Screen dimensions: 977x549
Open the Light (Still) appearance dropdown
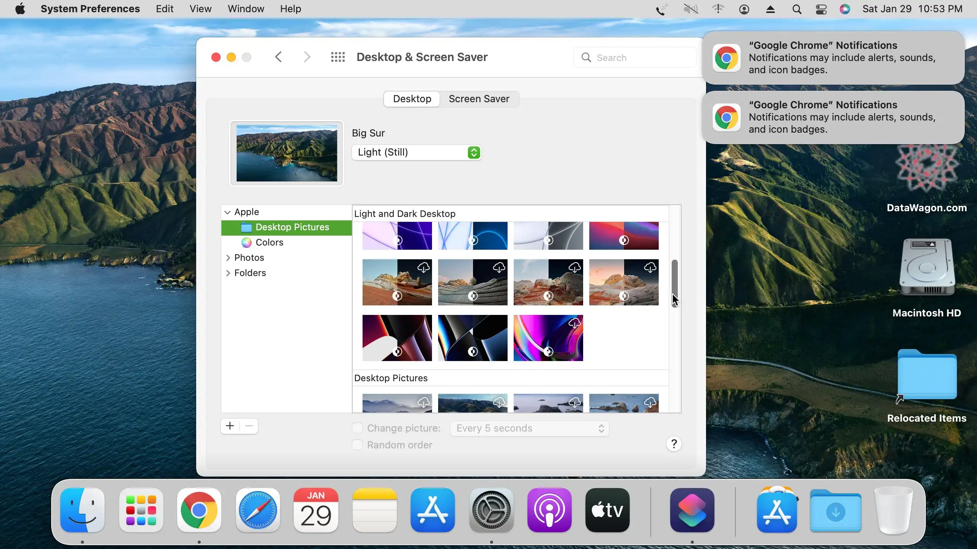tap(416, 152)
